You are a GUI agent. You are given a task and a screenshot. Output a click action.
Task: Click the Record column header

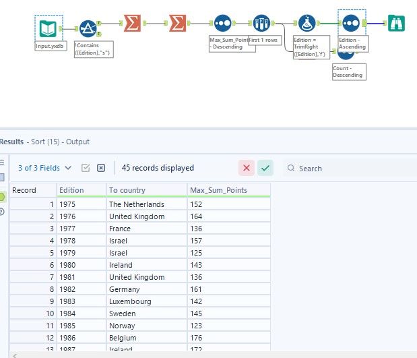33,190
